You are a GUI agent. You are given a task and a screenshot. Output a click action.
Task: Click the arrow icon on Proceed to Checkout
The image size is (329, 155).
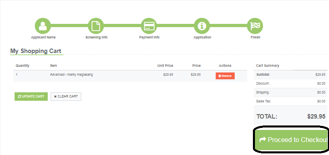[263, 140]
